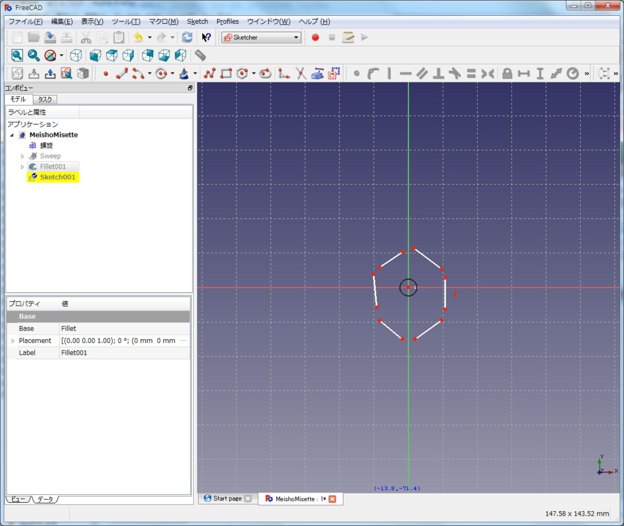Expand the Sweep tree node
The image size is (624, 526).
[x=23, y=156]
